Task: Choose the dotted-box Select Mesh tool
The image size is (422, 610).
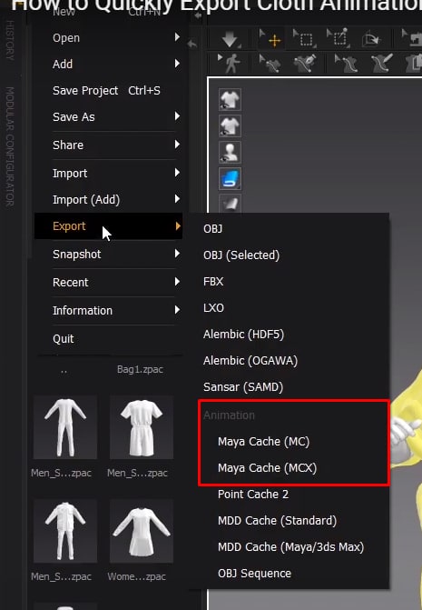Action: tap(306, 39)
